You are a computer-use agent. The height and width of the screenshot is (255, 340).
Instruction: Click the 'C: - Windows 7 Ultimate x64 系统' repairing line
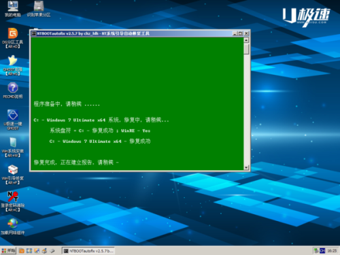pos(101,120)
